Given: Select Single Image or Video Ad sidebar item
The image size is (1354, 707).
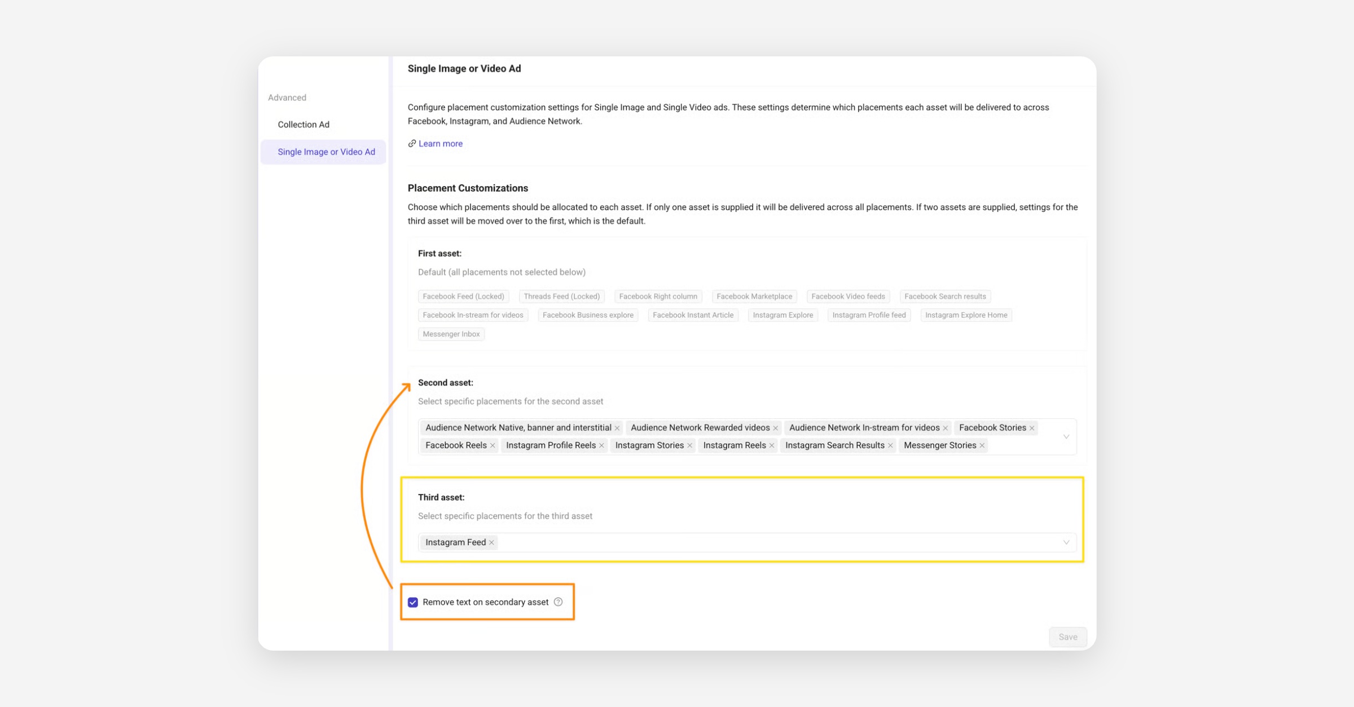Looking at the screenshot, I should (x=326, y=152).
